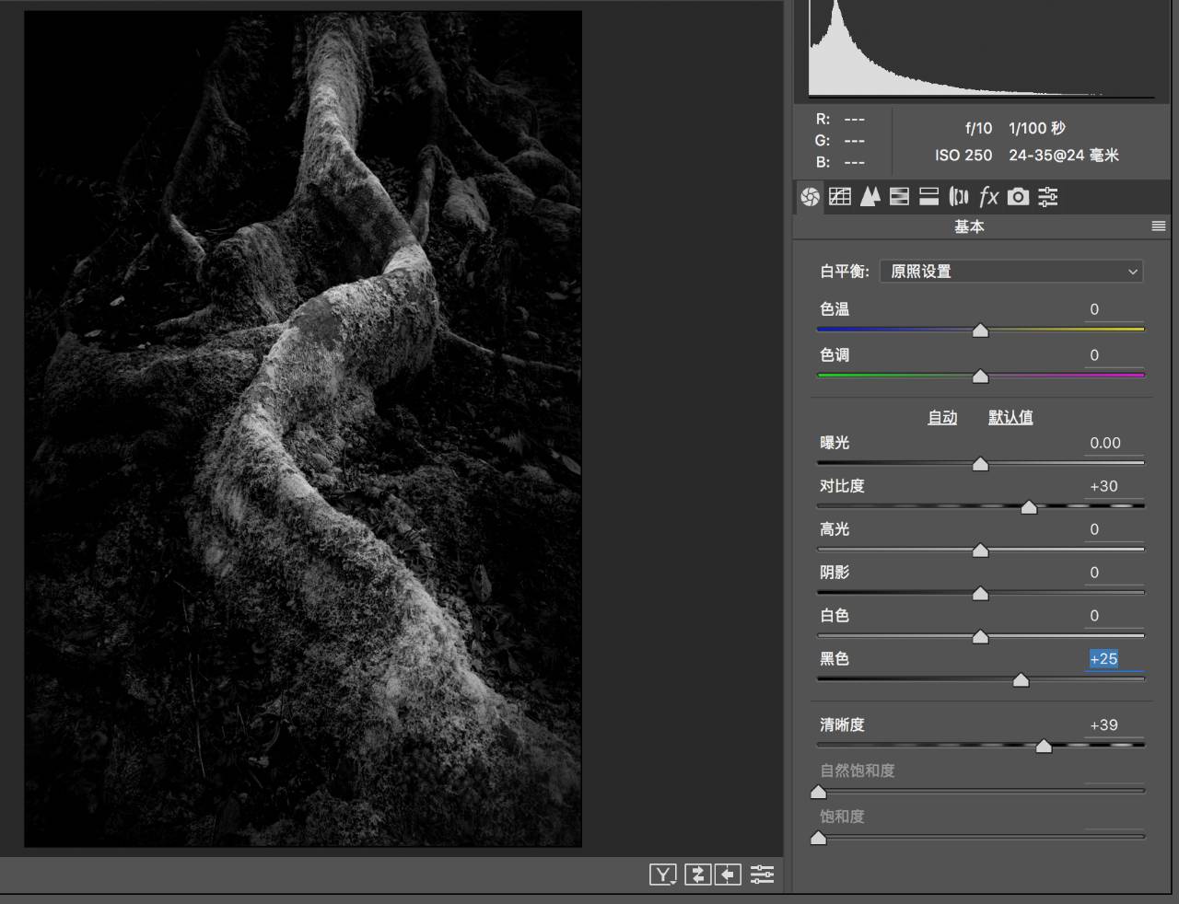Click the tree root photo preview
The height and width of the screenshot is (904, 1179).
(303, 429)
